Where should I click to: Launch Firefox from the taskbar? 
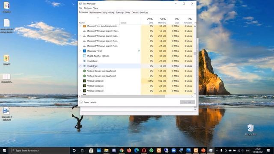129,150
